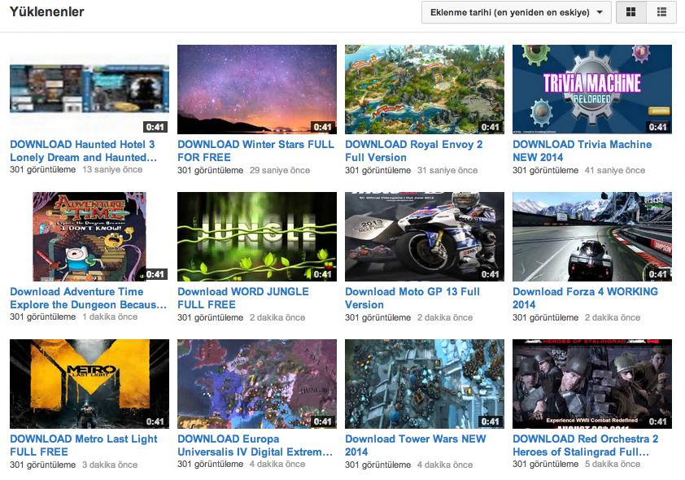The height and width of the screenshot is (480, 685).
Task: Open Haunted Hotel 3 video thumbnail
Action: (x=89, y=89)
